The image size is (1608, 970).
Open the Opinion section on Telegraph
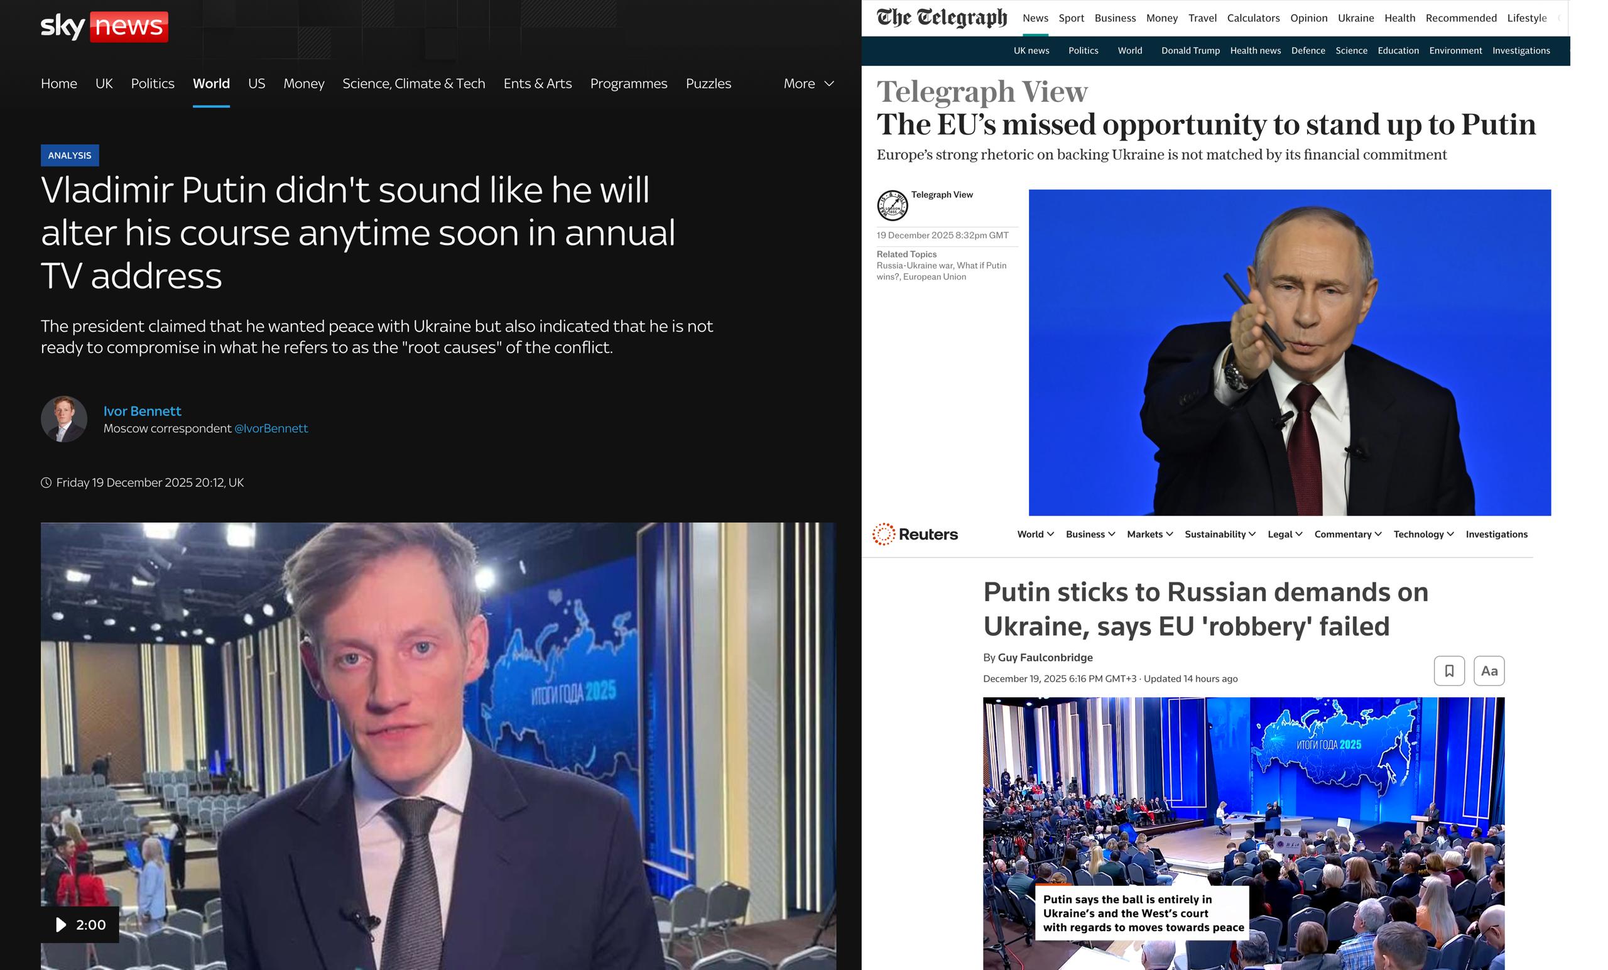(1308, 18)
